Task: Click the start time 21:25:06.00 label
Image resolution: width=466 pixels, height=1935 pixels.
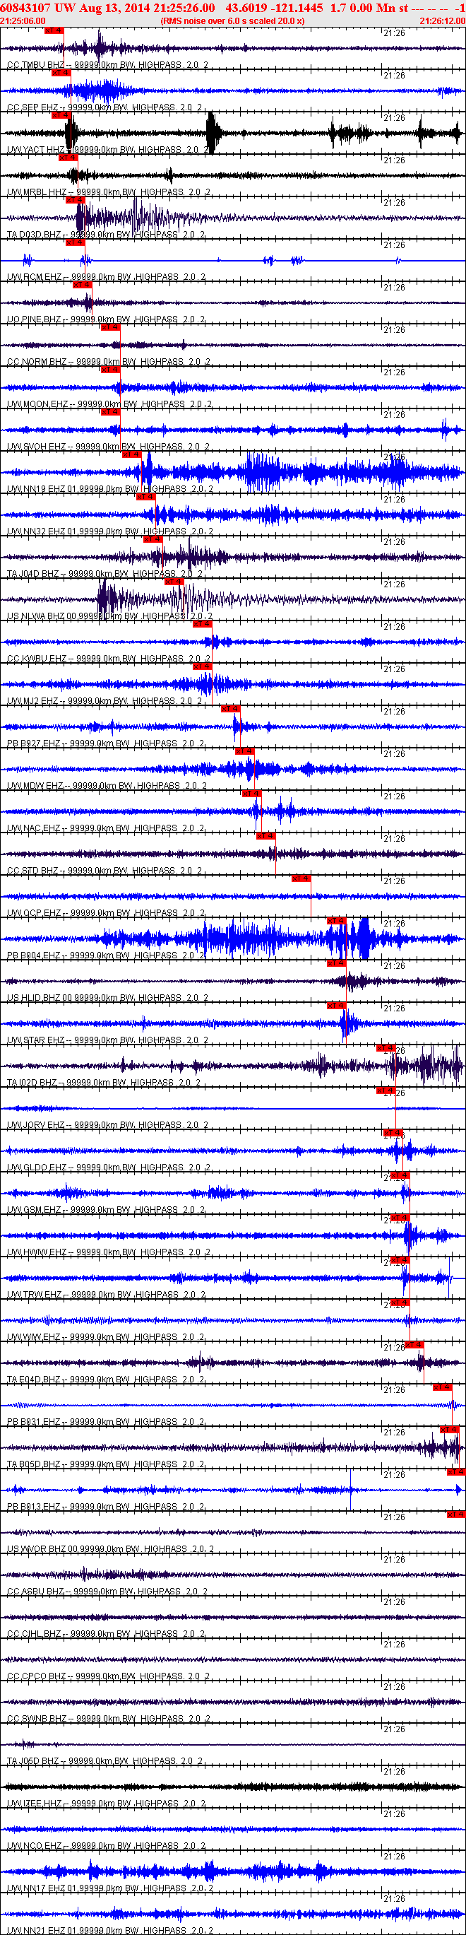Action: [23, 21]
